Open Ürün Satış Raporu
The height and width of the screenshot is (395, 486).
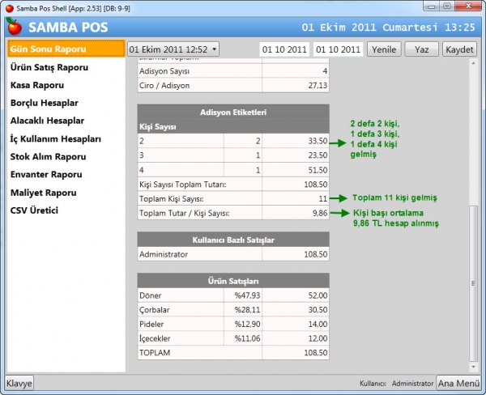[x=49, y=67]
